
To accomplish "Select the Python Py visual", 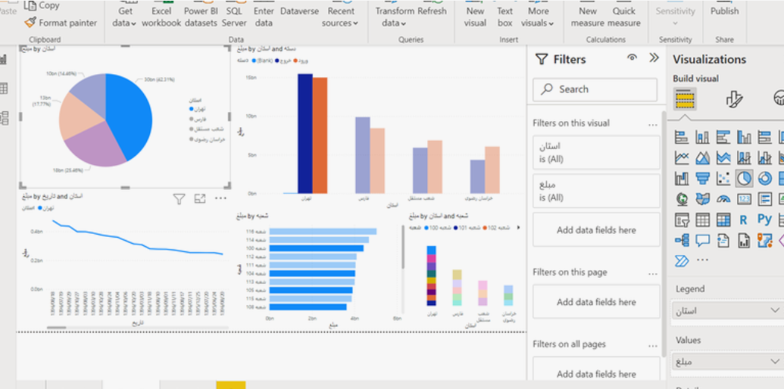I will [764, 219].
